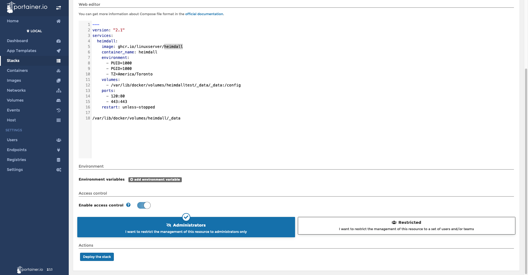Click line 18 /var/lib/docker/volumes/heimdall/_data
Viewport: 528px width, 275px height.
coord(136,118)
